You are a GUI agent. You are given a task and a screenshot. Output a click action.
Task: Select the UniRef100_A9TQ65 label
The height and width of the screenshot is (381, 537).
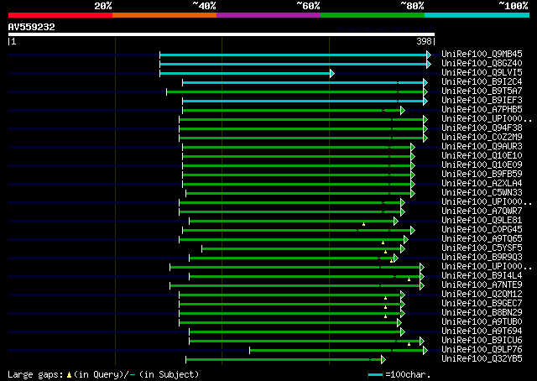coord(482,239)
